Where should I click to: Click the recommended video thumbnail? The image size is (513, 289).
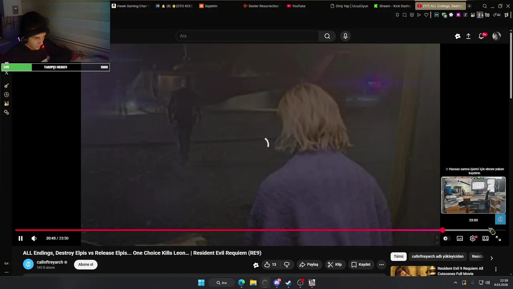[413, 271]
